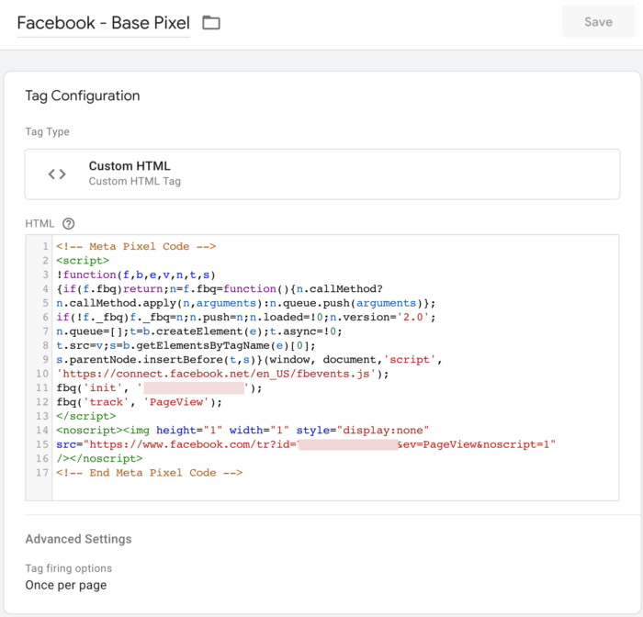This screenshot has width=643, height=617.
Task: Click the Tag firing options label
Action: [69, 568]
